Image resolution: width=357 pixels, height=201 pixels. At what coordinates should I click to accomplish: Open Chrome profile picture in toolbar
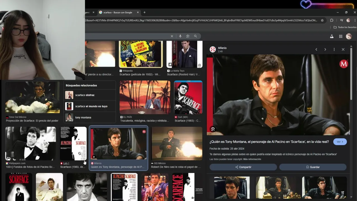(x=348, y=20)
